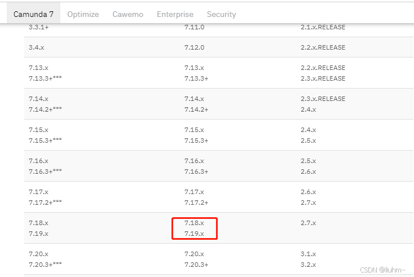Select 2.7.x in the 7.17.x row
The width and height of the screenshot is (414, 277).
[308, 203]
